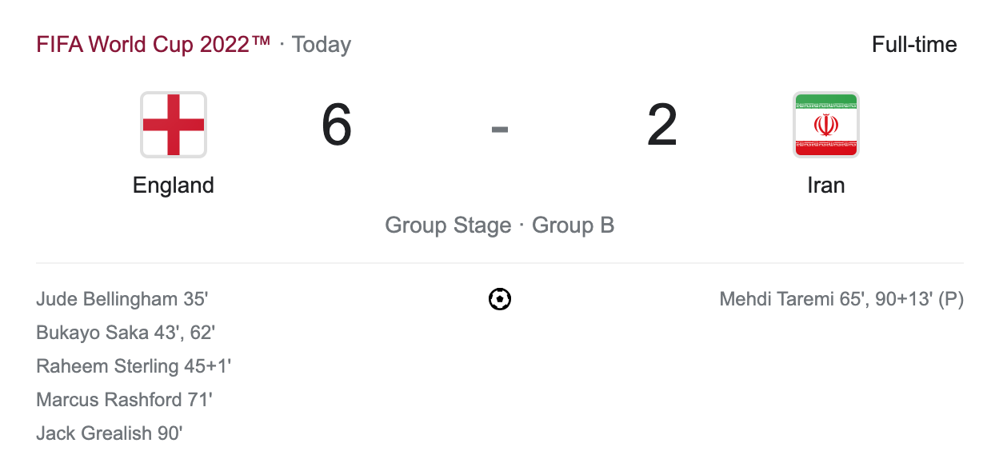
Task: Click England's score of 6
Action: click(x=337, y=126)
